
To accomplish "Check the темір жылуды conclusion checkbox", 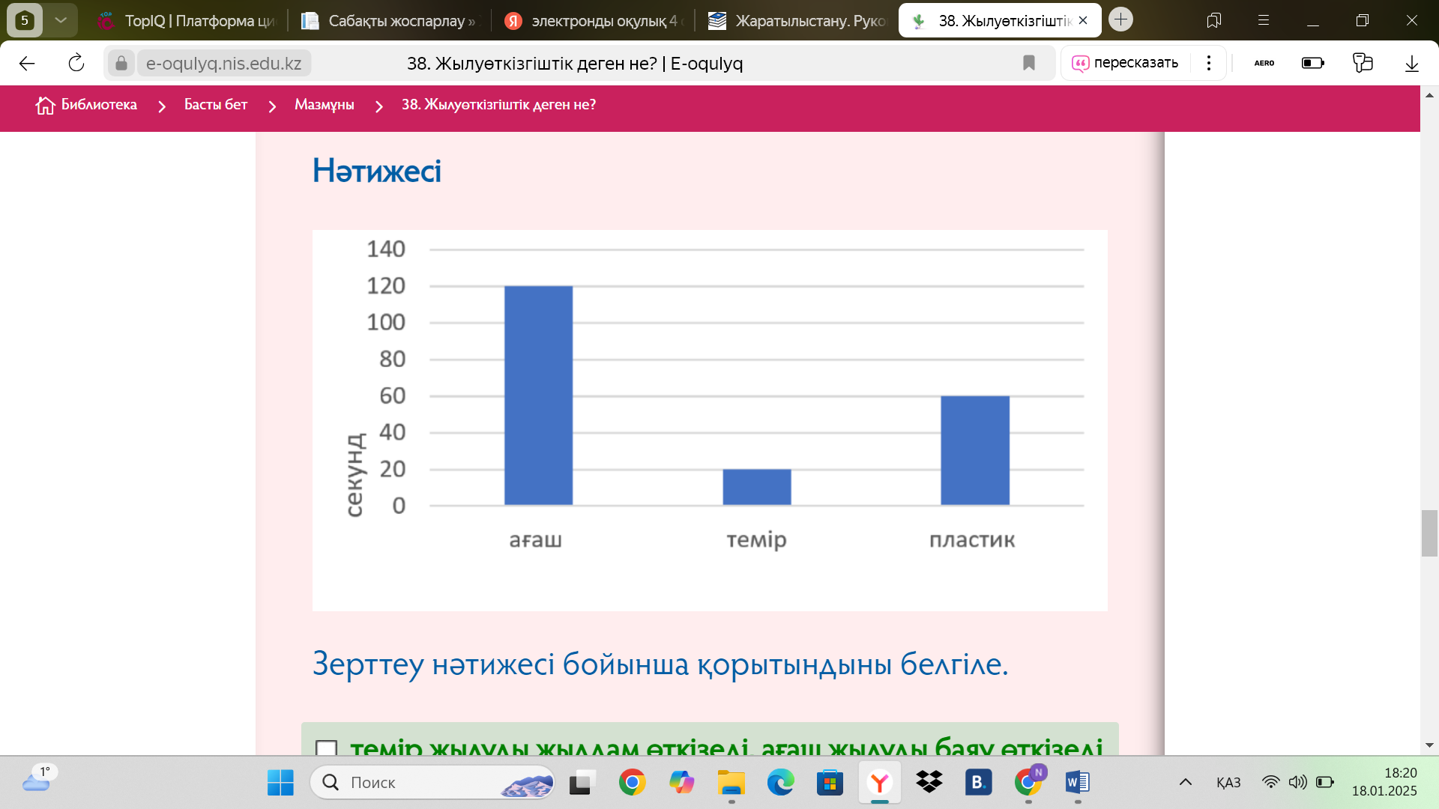I will tap(327, 748).
